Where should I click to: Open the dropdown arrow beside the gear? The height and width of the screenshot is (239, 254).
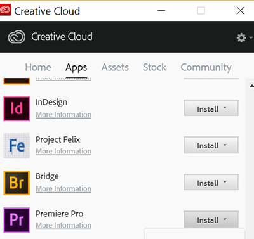251,38
